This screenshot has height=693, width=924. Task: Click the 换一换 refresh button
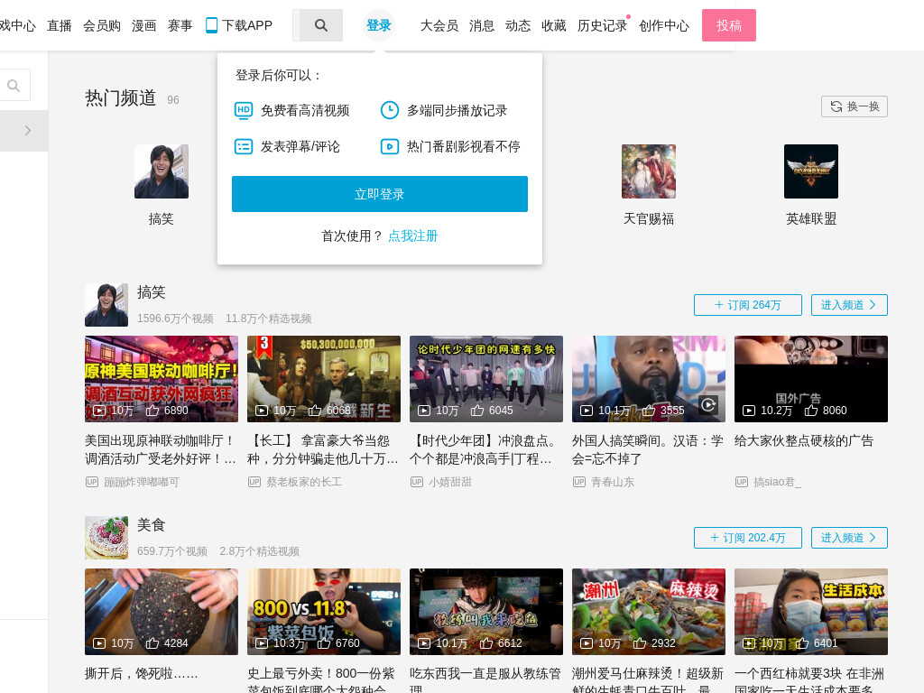click(855, 106)
